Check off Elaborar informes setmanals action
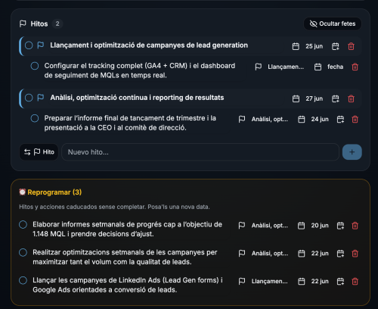Viewport: 378px width, 309px height. pyautogui.click(x=23, y=224)
